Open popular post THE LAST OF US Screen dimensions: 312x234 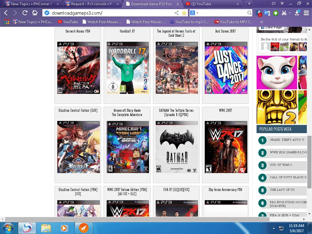click(282, 190)
